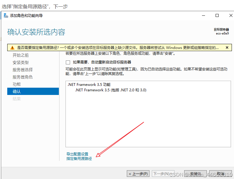
Task: Click the wizard icon in the title bar
Action: 6,15
